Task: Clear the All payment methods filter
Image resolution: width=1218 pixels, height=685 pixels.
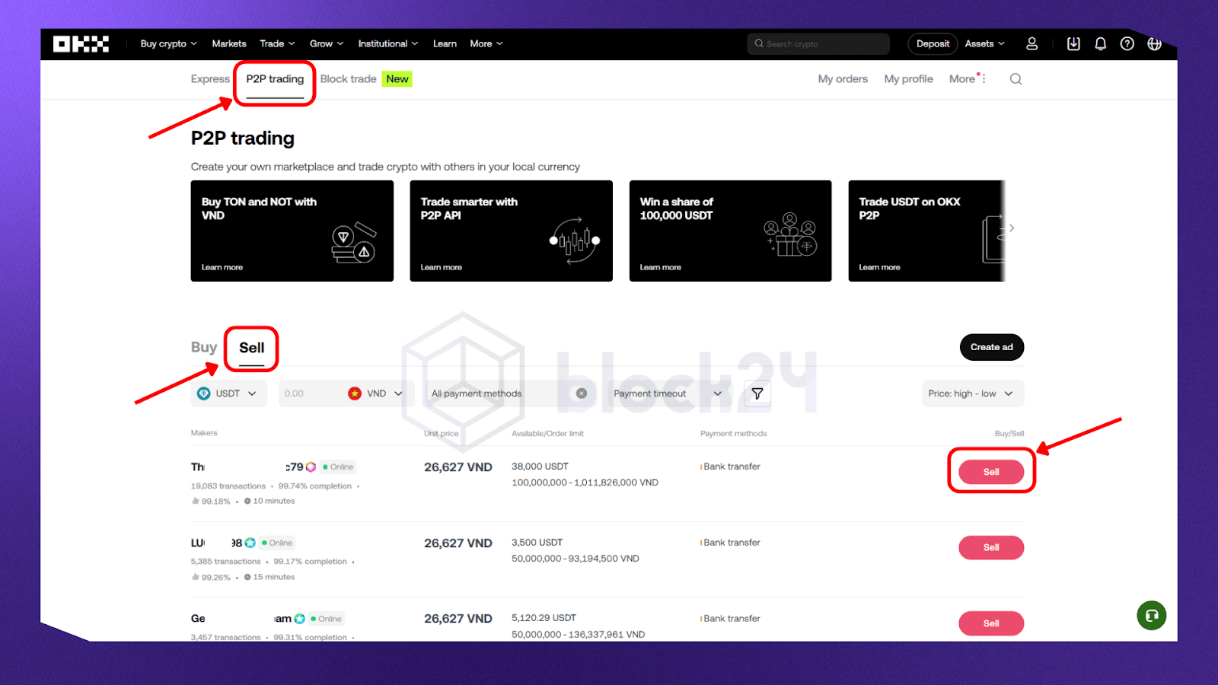Action: [582, 393]
